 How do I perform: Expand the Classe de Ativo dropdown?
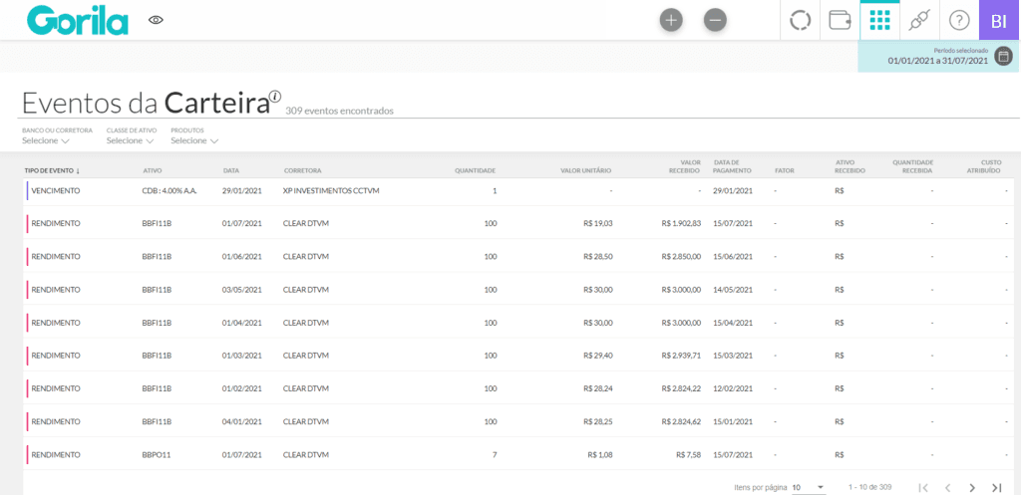click(131, 140)
